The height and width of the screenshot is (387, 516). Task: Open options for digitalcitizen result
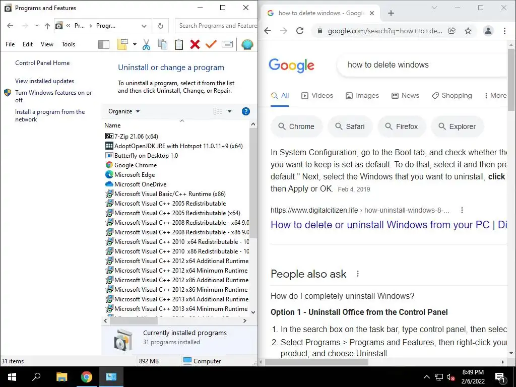coord(462,210)
